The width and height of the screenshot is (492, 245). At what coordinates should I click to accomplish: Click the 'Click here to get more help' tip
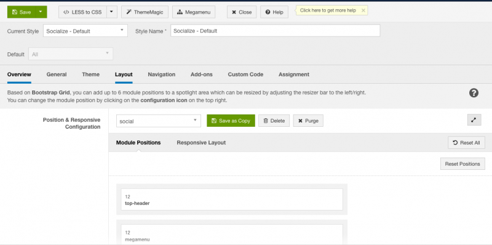(x=328, y=10)
